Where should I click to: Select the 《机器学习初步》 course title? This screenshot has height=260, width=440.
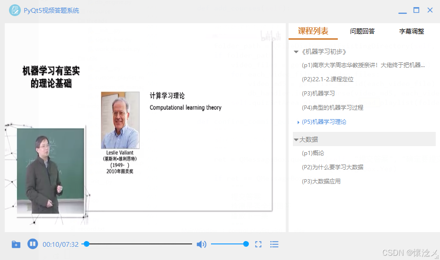pos(324,52)
